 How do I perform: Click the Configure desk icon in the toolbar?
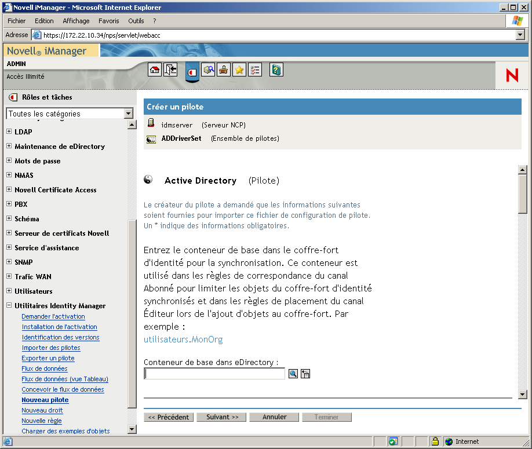click(x=223, y=69)
